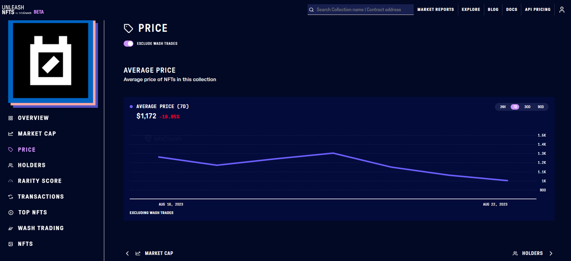
Task: Click the Aug 16, 2023 axis label
Action: point(171,204)
